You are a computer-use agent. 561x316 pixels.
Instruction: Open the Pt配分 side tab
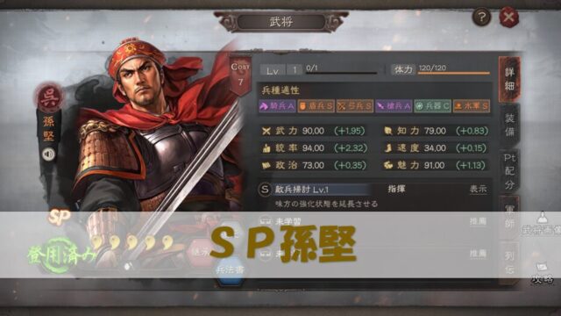(x=509, y=172)
